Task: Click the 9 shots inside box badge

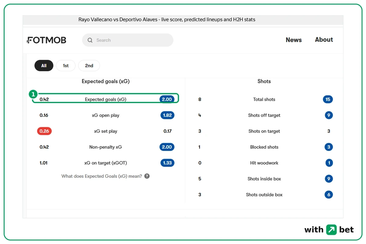Action: (329, 179)
